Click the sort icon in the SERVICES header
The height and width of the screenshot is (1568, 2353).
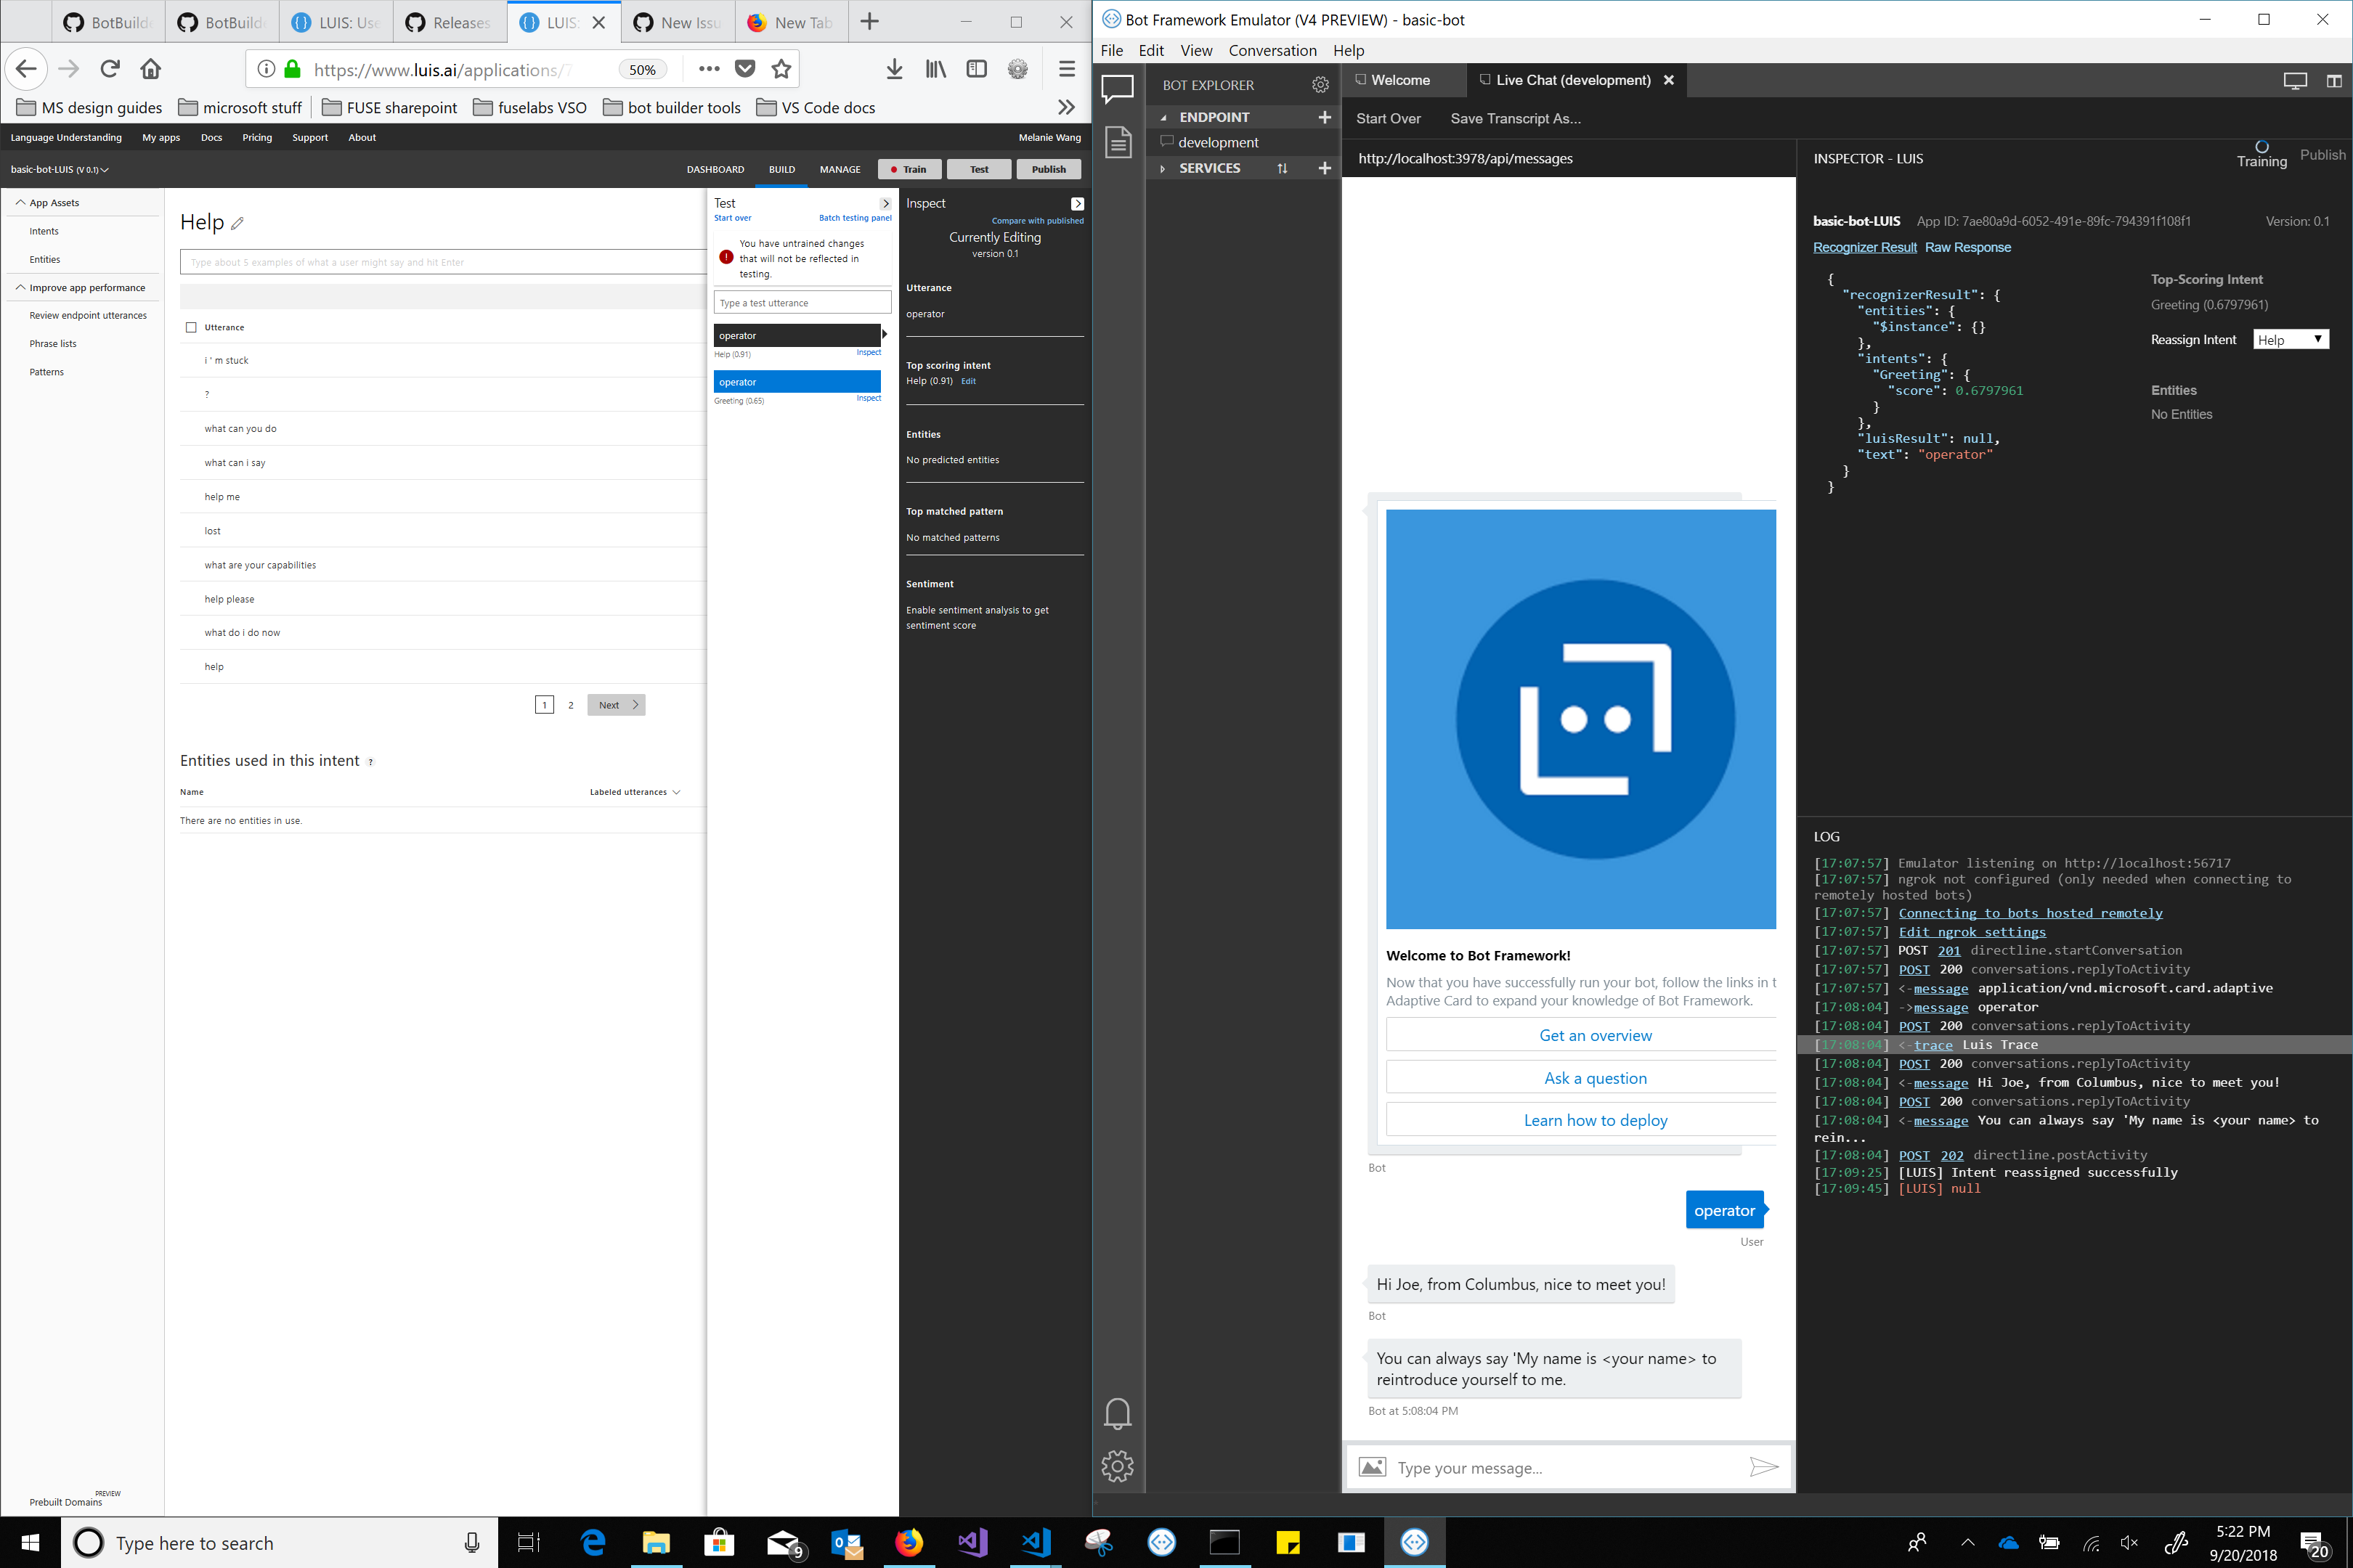point(1283,168)
